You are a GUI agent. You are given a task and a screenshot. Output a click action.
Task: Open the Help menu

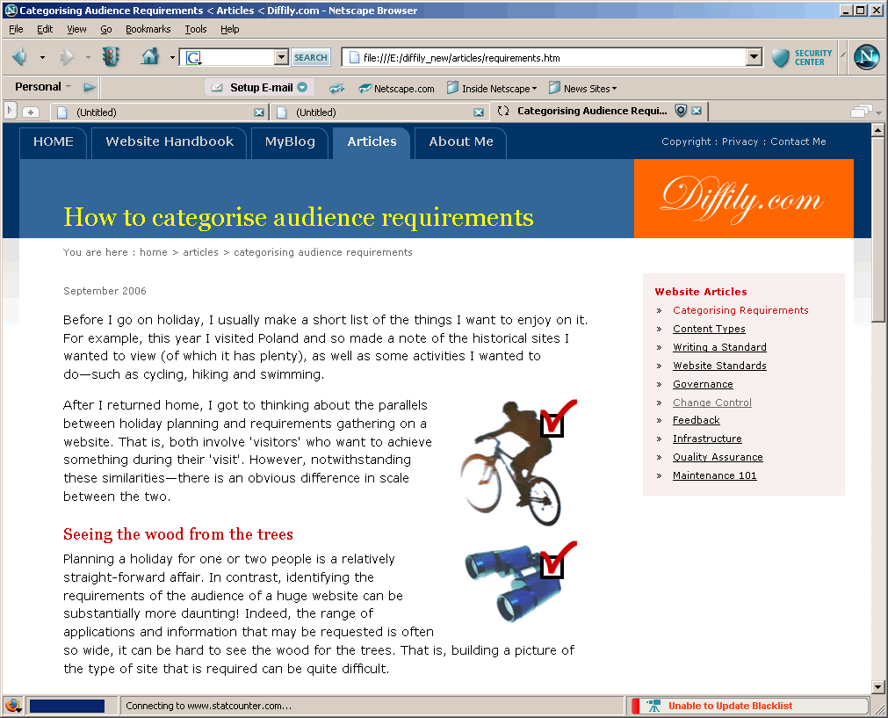229,29
